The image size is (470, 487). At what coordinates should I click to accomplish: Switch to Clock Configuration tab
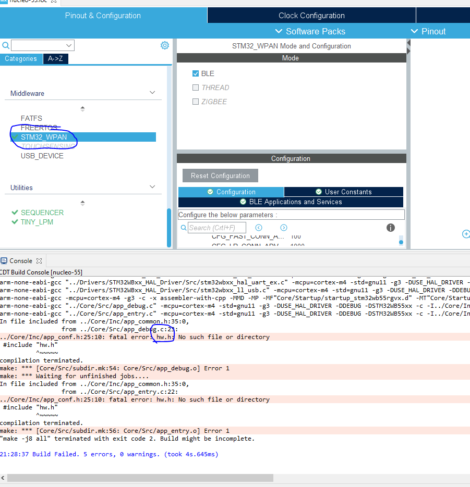click(311, 16)
